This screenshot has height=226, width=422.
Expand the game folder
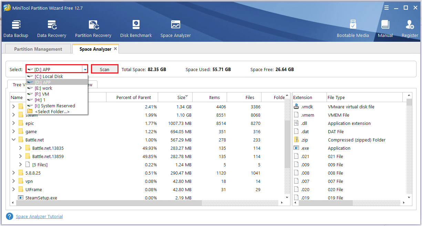[x=13, y=131]
